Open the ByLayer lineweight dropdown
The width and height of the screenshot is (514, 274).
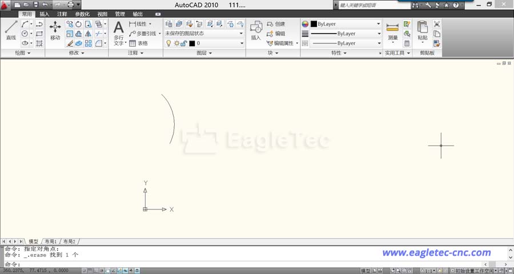coord(346,34)
